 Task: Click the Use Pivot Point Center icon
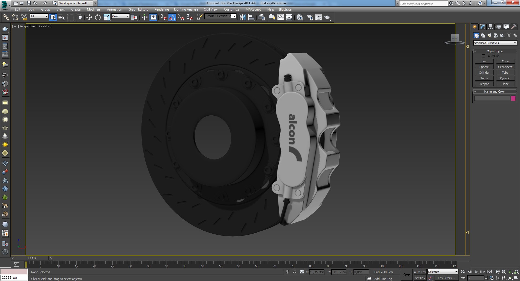click(134, 17)
